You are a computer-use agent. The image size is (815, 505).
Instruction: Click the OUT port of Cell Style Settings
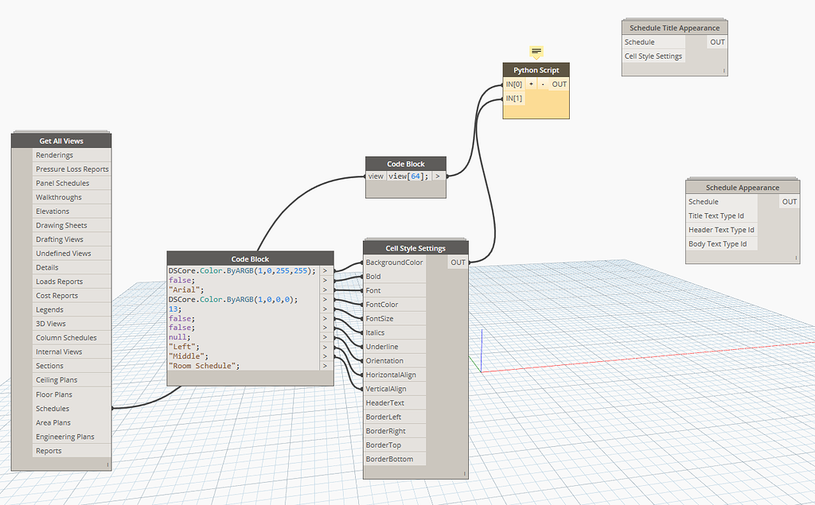pyautogui.click(x=458, y=262)
